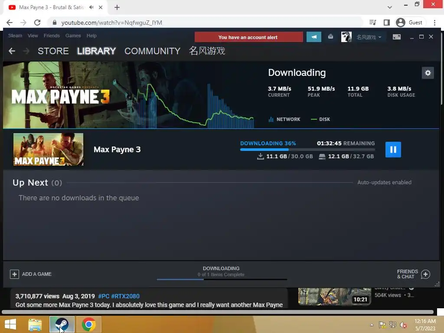Click the disk 12.1 GB / 32.7 GB value
444x333 pixels.
pyautogui.click(x=346, y=156)
